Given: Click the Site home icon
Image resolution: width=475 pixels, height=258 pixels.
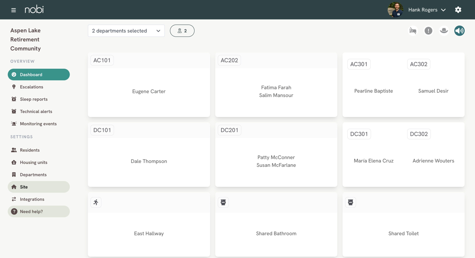Looking at the screenshot, I should (x=14, y=187).
